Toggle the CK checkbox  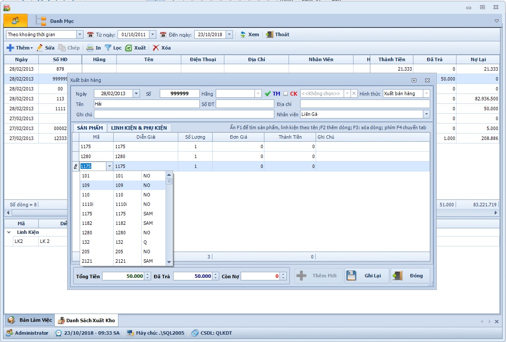click(285, 93)
